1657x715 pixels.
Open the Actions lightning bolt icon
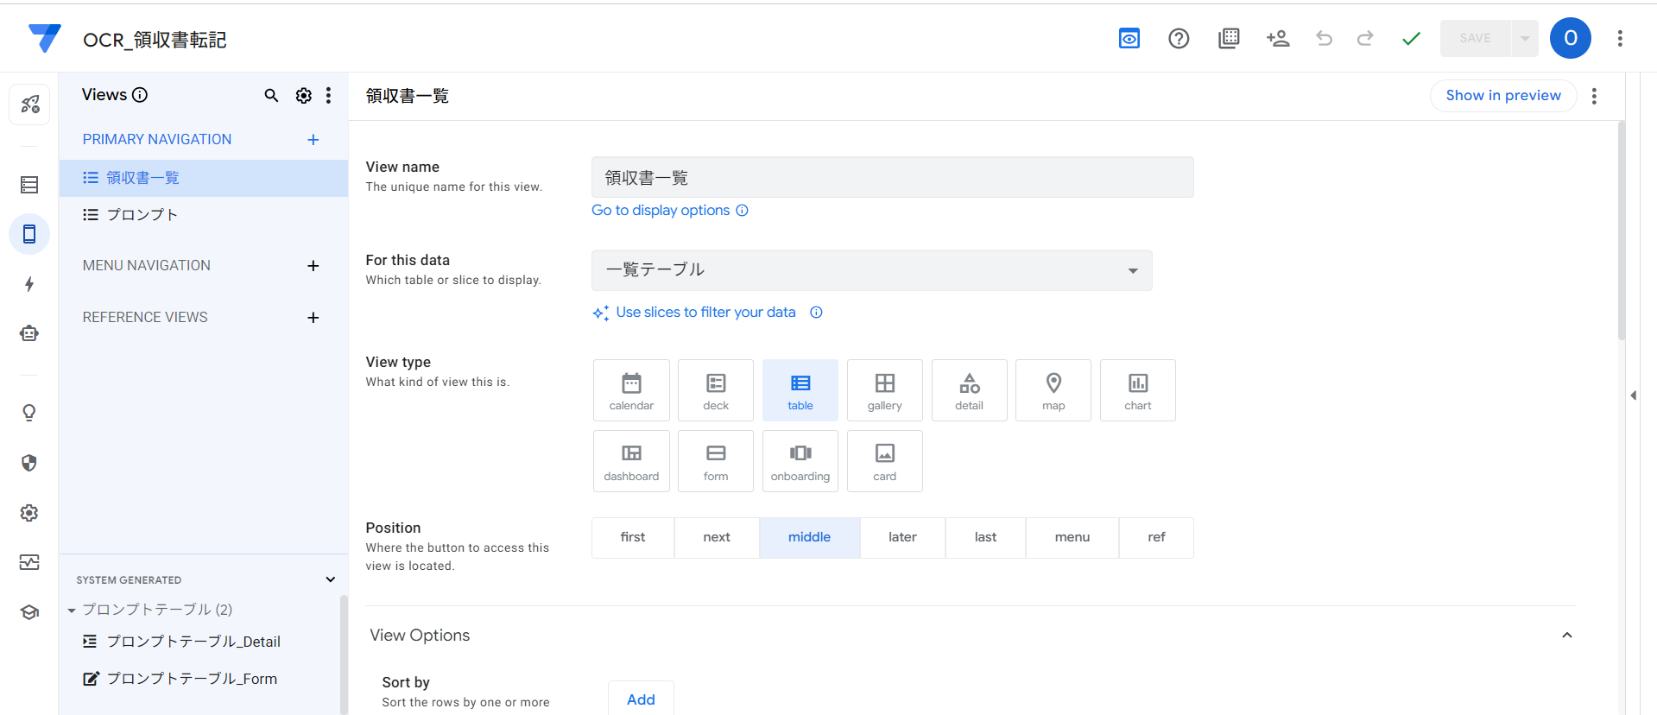(x=29, y=284)
